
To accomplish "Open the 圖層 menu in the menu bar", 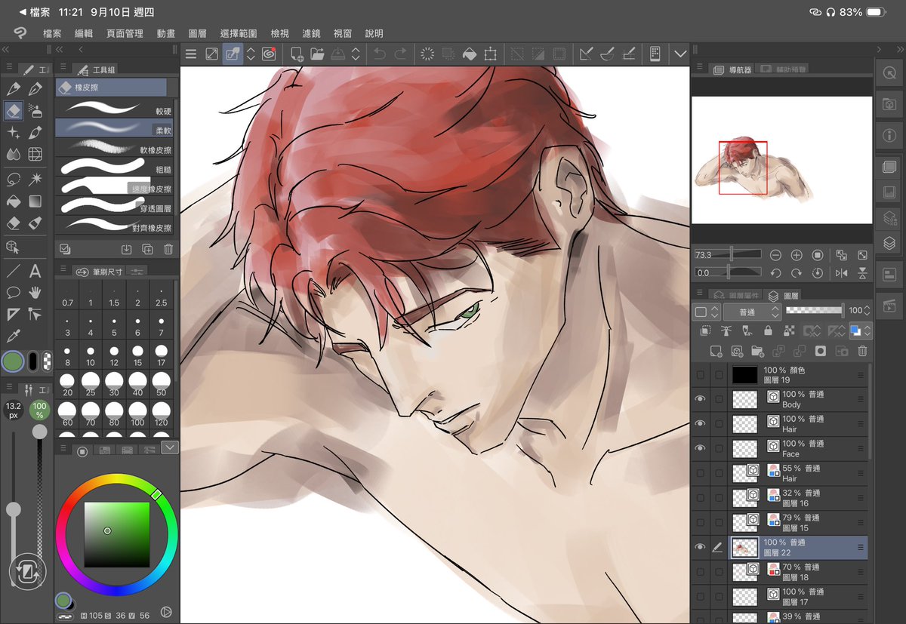I will [197, 33].
